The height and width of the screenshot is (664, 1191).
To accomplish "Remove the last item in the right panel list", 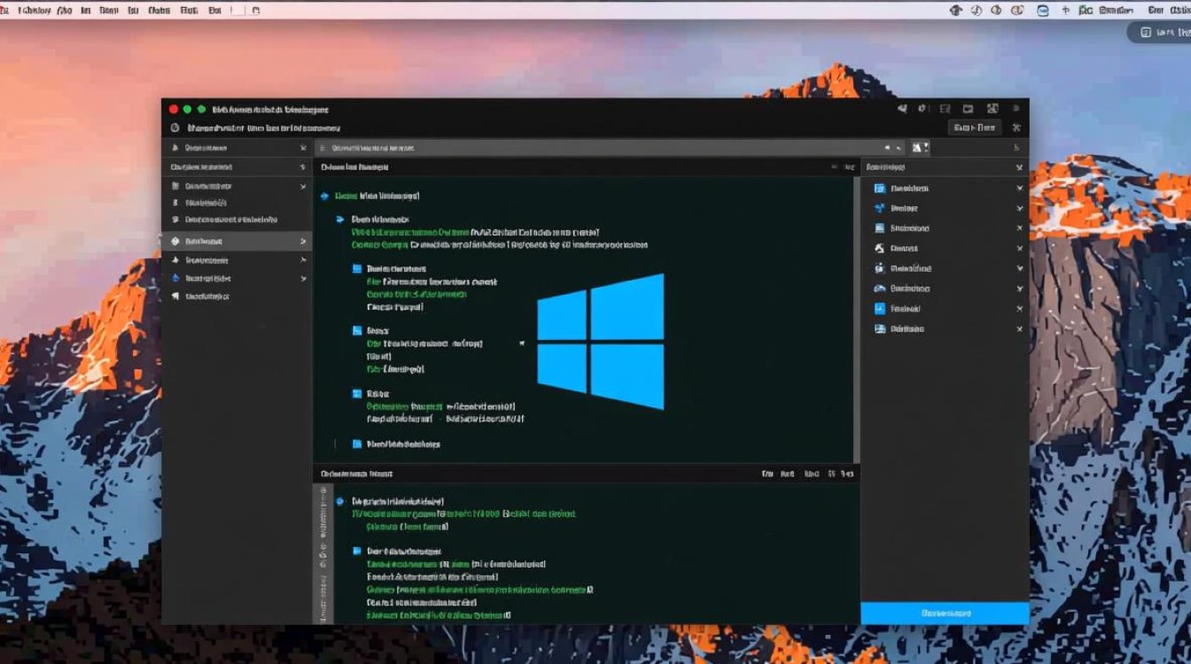I will (x=1019, y=328).
